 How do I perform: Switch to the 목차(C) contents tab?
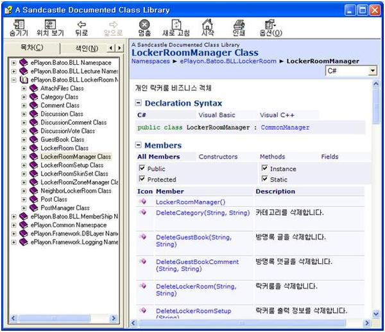pos(32,48)
